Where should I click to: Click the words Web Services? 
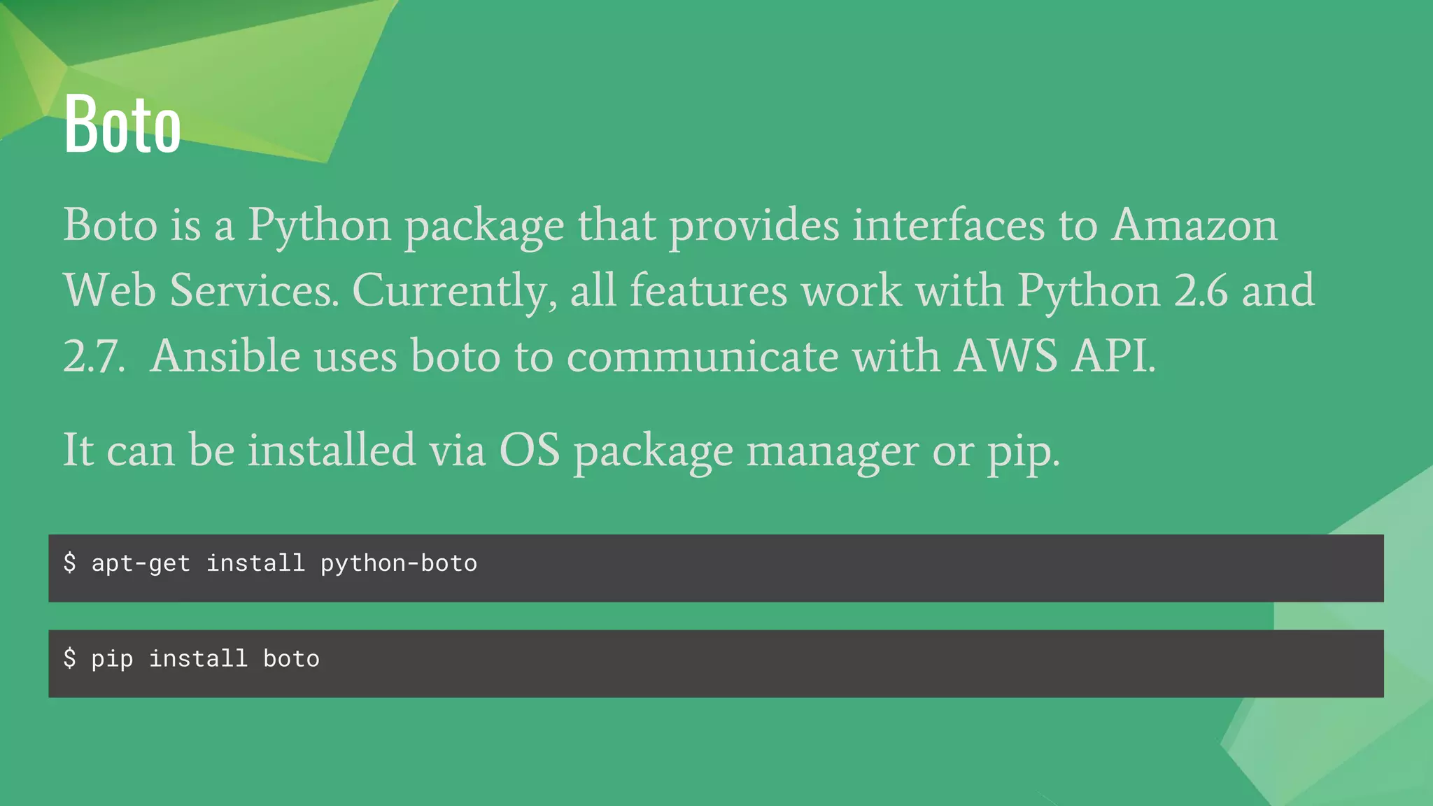point(200,290)
